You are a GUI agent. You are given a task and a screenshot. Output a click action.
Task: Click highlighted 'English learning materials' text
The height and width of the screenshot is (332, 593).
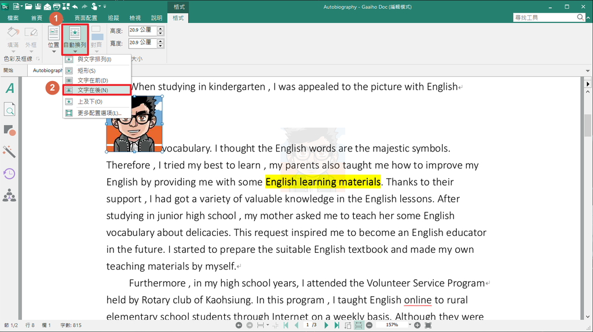[x=323, y=182]
